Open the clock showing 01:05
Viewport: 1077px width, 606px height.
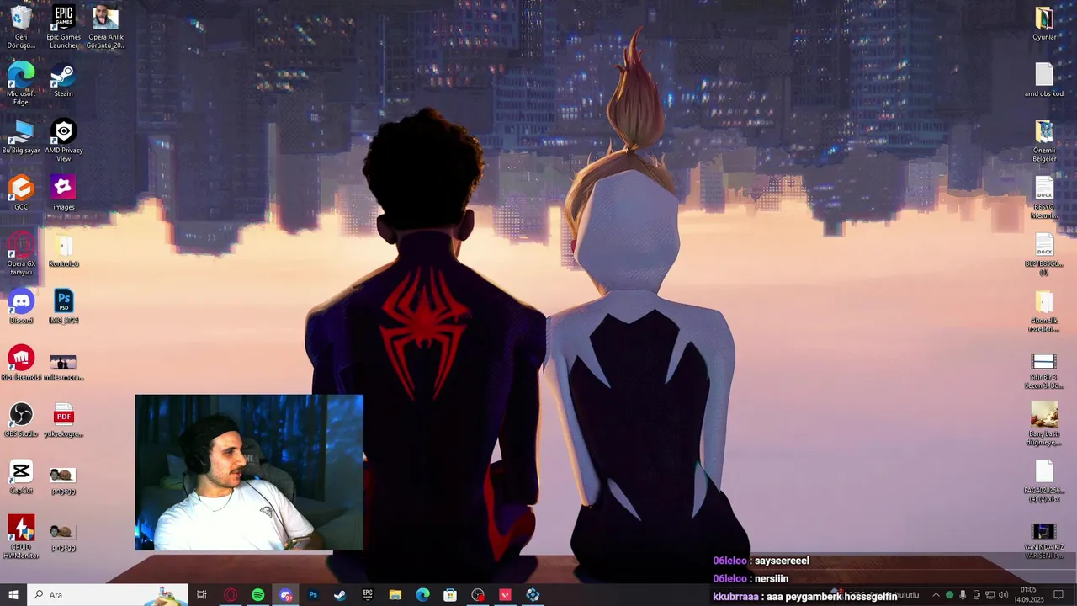[x=1028, y=595]
